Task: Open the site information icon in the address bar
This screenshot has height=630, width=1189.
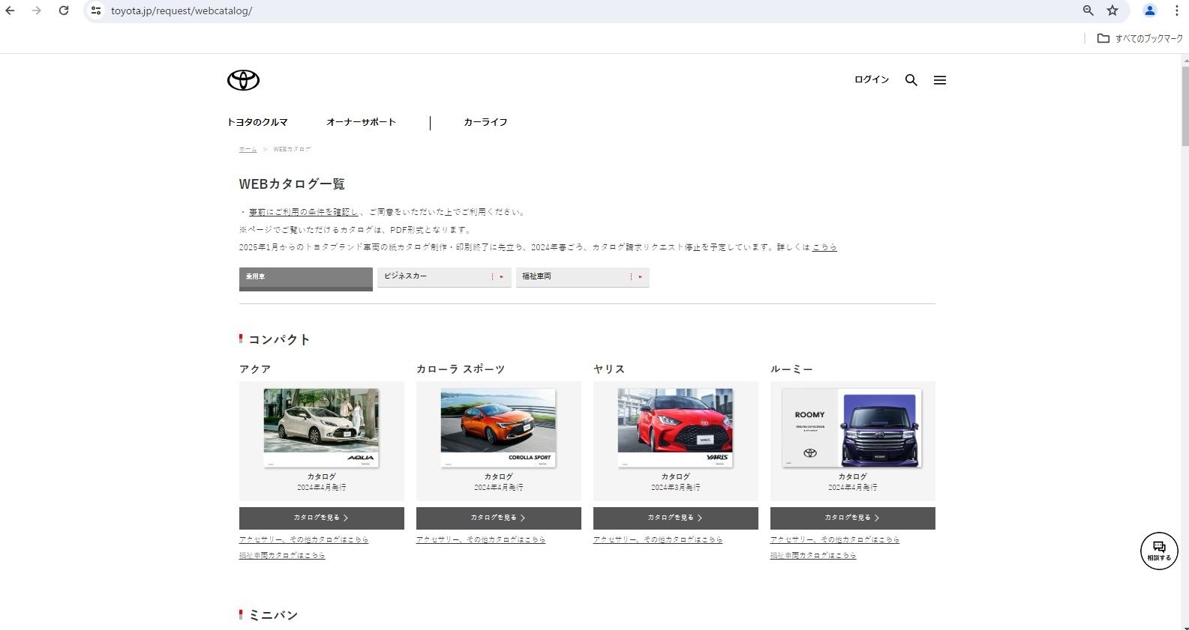Action: (x=96, y=10)
